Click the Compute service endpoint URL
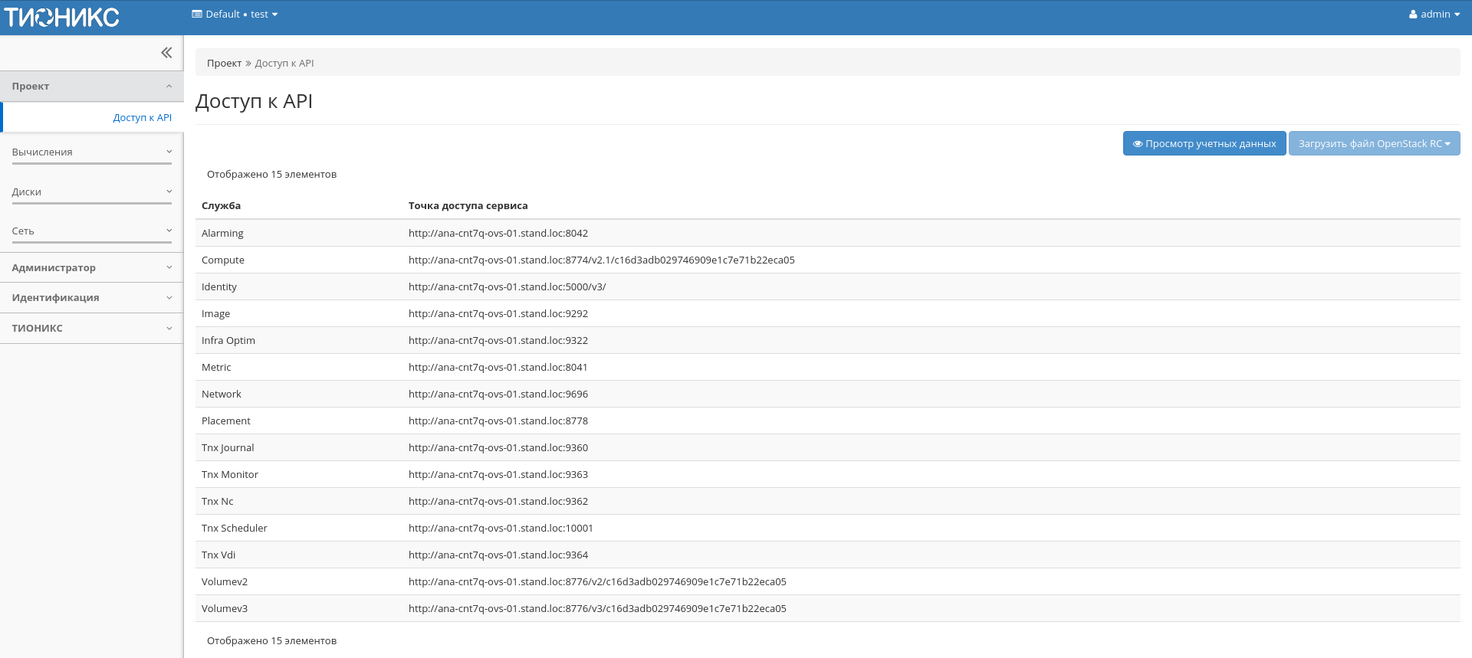The image size is (1472, 658). (601, 260)
